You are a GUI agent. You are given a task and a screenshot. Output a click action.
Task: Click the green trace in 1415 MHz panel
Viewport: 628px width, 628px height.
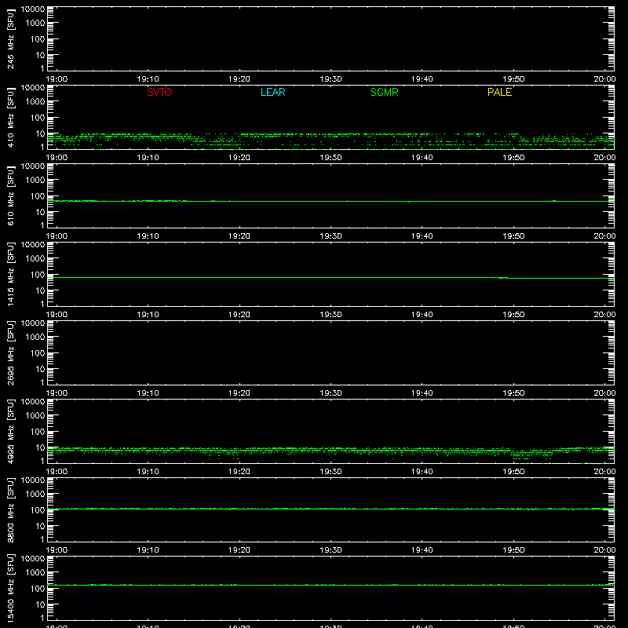pyautogui.click(x=330, y=278)
